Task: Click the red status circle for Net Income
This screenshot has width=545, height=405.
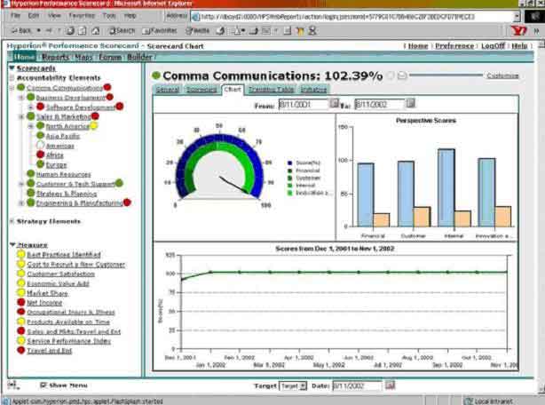Action: [21, 302]
